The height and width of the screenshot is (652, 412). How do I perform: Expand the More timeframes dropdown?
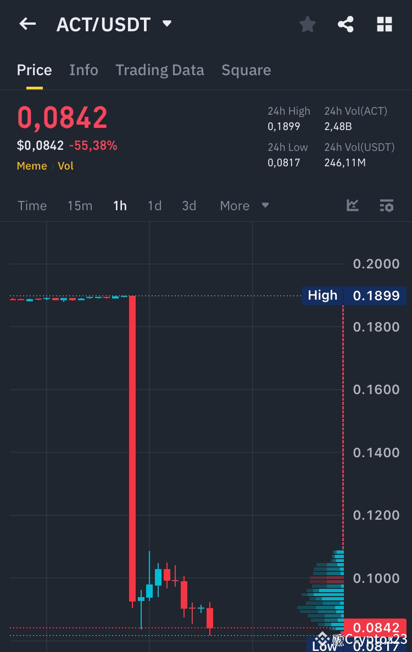(x=235, y=205)
